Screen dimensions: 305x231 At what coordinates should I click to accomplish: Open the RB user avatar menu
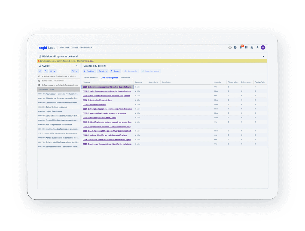(263, 47)
